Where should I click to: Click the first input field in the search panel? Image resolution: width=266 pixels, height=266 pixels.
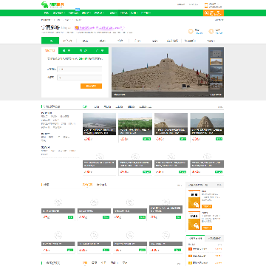(x=80, y=69)
